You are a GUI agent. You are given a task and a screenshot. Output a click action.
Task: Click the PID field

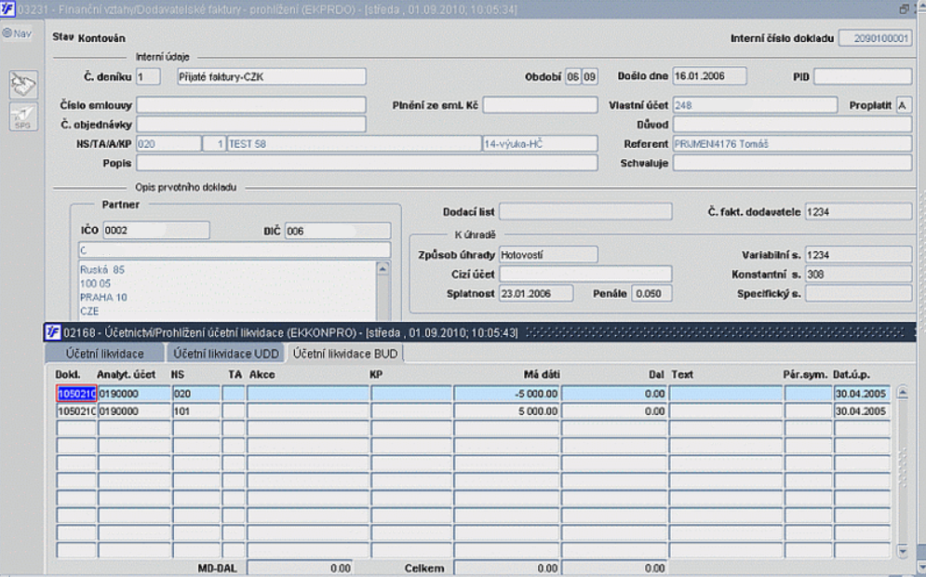click(863, 76)
